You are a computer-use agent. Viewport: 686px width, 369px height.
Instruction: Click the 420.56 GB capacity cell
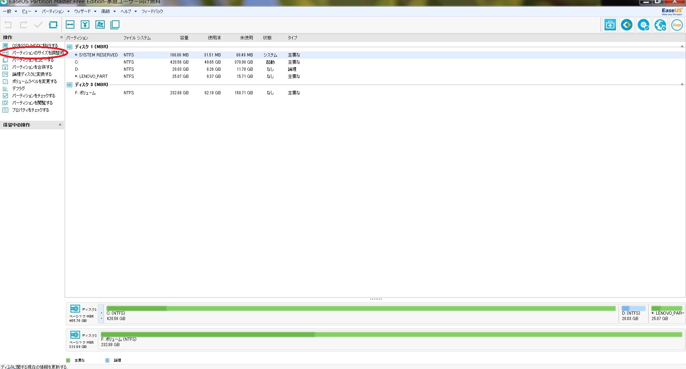[179, 62]
